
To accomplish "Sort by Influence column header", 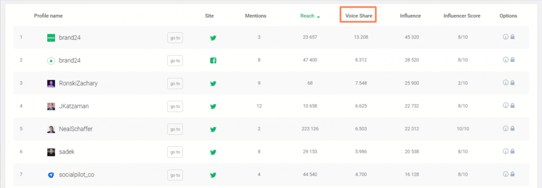I will (x=410, y=16).
